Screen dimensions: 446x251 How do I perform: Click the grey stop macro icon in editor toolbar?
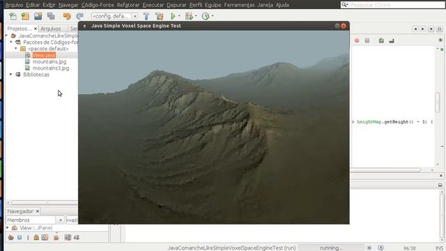367,40
